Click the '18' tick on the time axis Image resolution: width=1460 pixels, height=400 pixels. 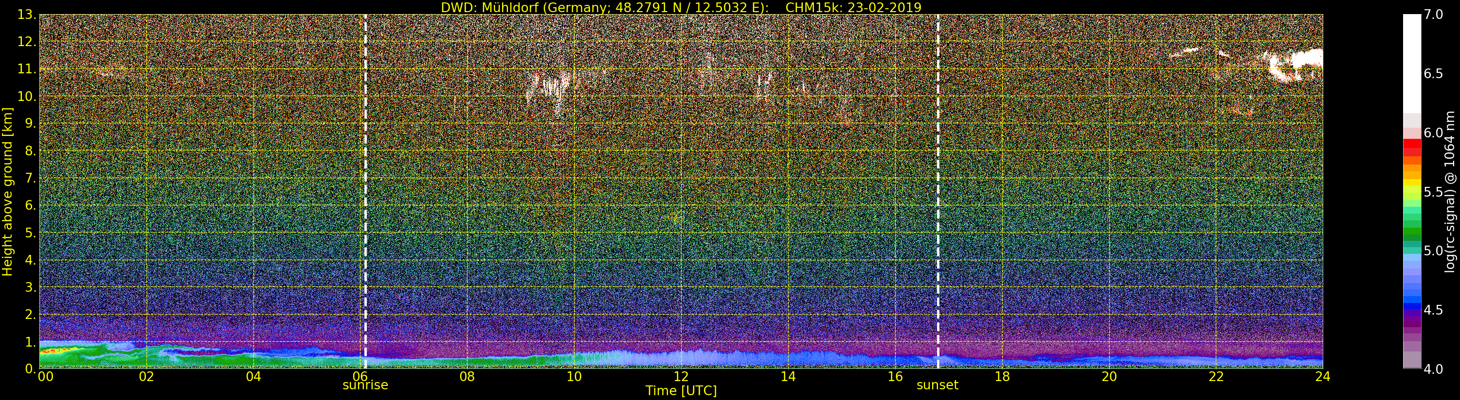pyautogui.click(x=1002, y=376)
